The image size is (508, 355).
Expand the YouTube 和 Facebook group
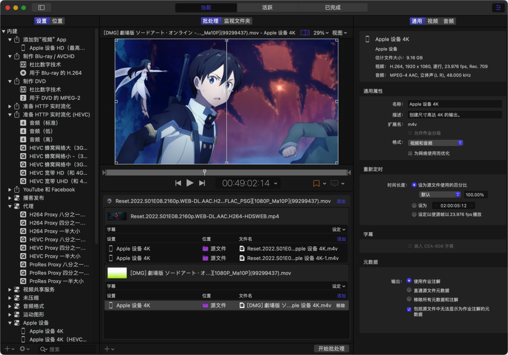click(x=10, y=190)
